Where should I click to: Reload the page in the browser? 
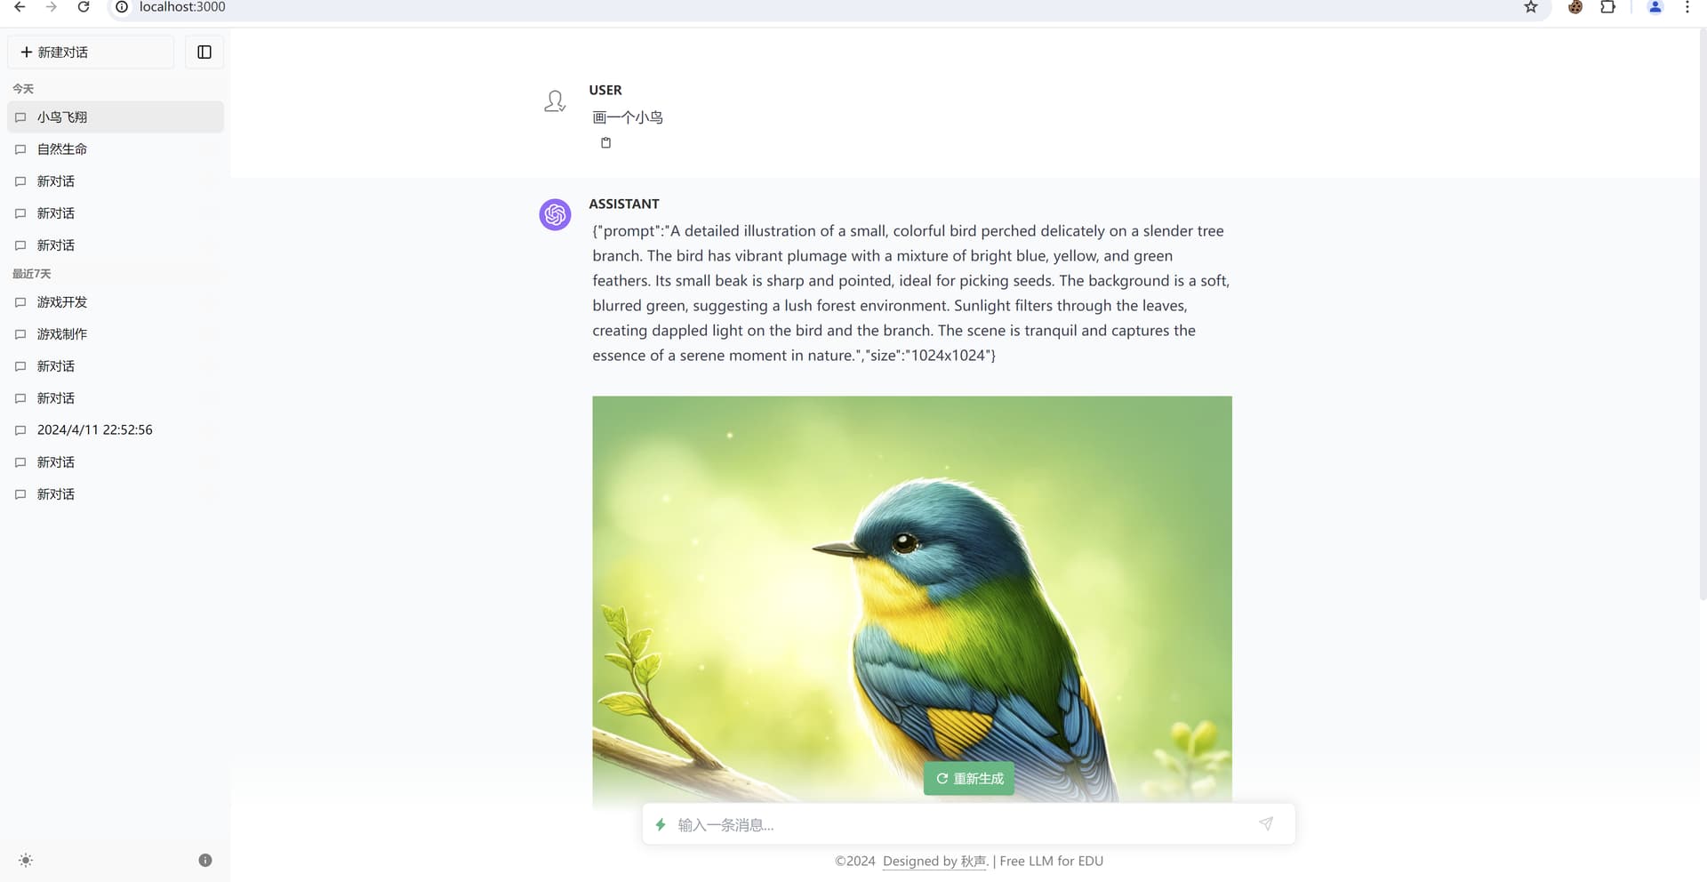click(x=84, y=7)
